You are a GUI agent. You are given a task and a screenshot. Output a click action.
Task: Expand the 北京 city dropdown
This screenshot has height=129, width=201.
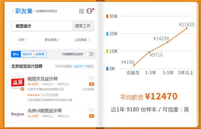(23, 40)
